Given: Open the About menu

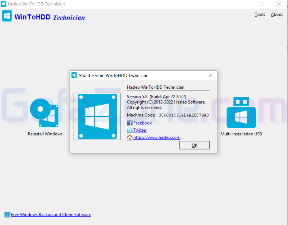Looking at the screenshot, I should (276, 14).
